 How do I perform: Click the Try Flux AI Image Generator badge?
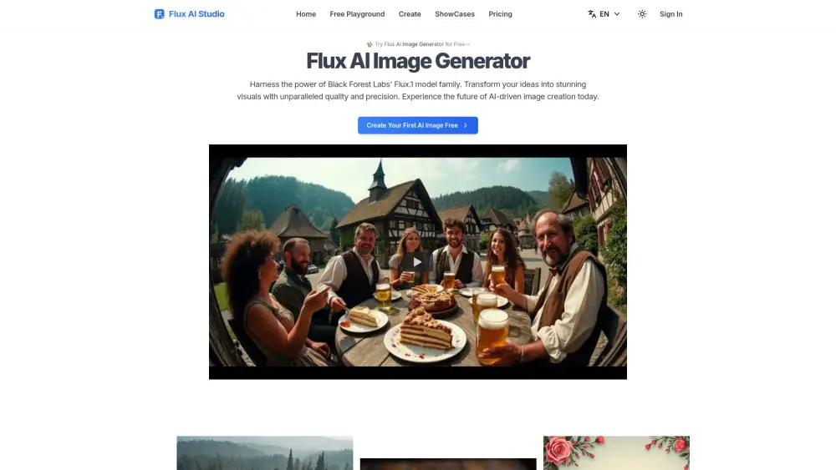418,44
